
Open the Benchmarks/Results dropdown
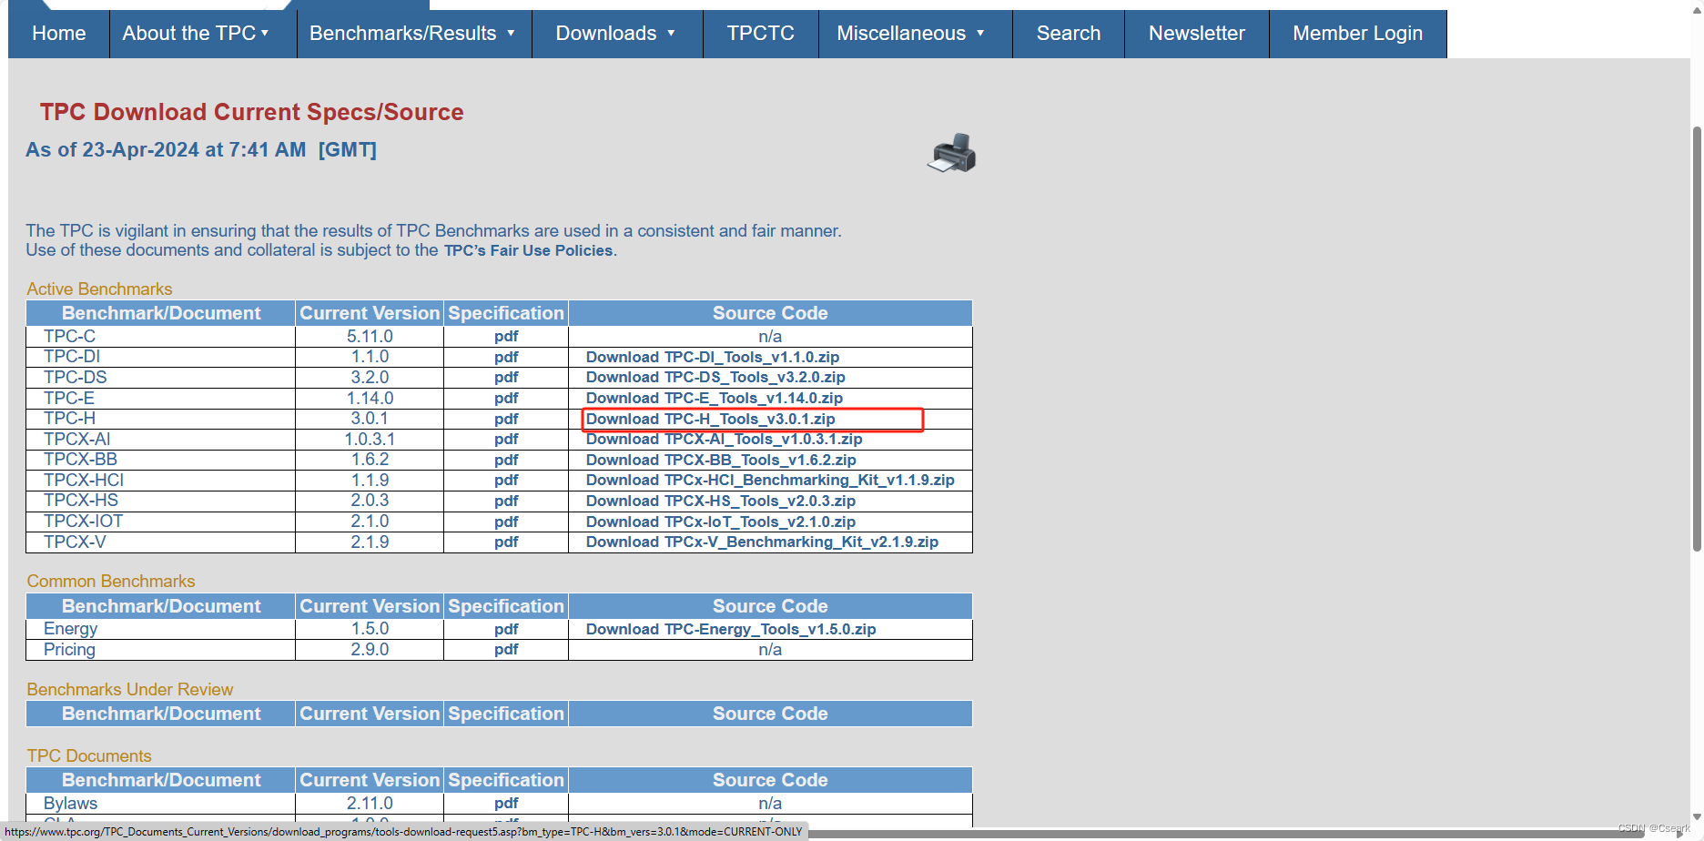coord(412,33)
